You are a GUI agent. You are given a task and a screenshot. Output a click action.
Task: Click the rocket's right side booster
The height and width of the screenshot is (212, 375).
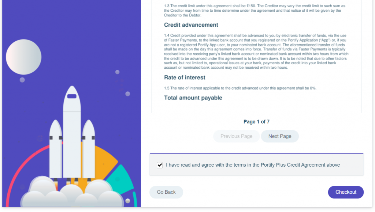(x=89, y=149)
